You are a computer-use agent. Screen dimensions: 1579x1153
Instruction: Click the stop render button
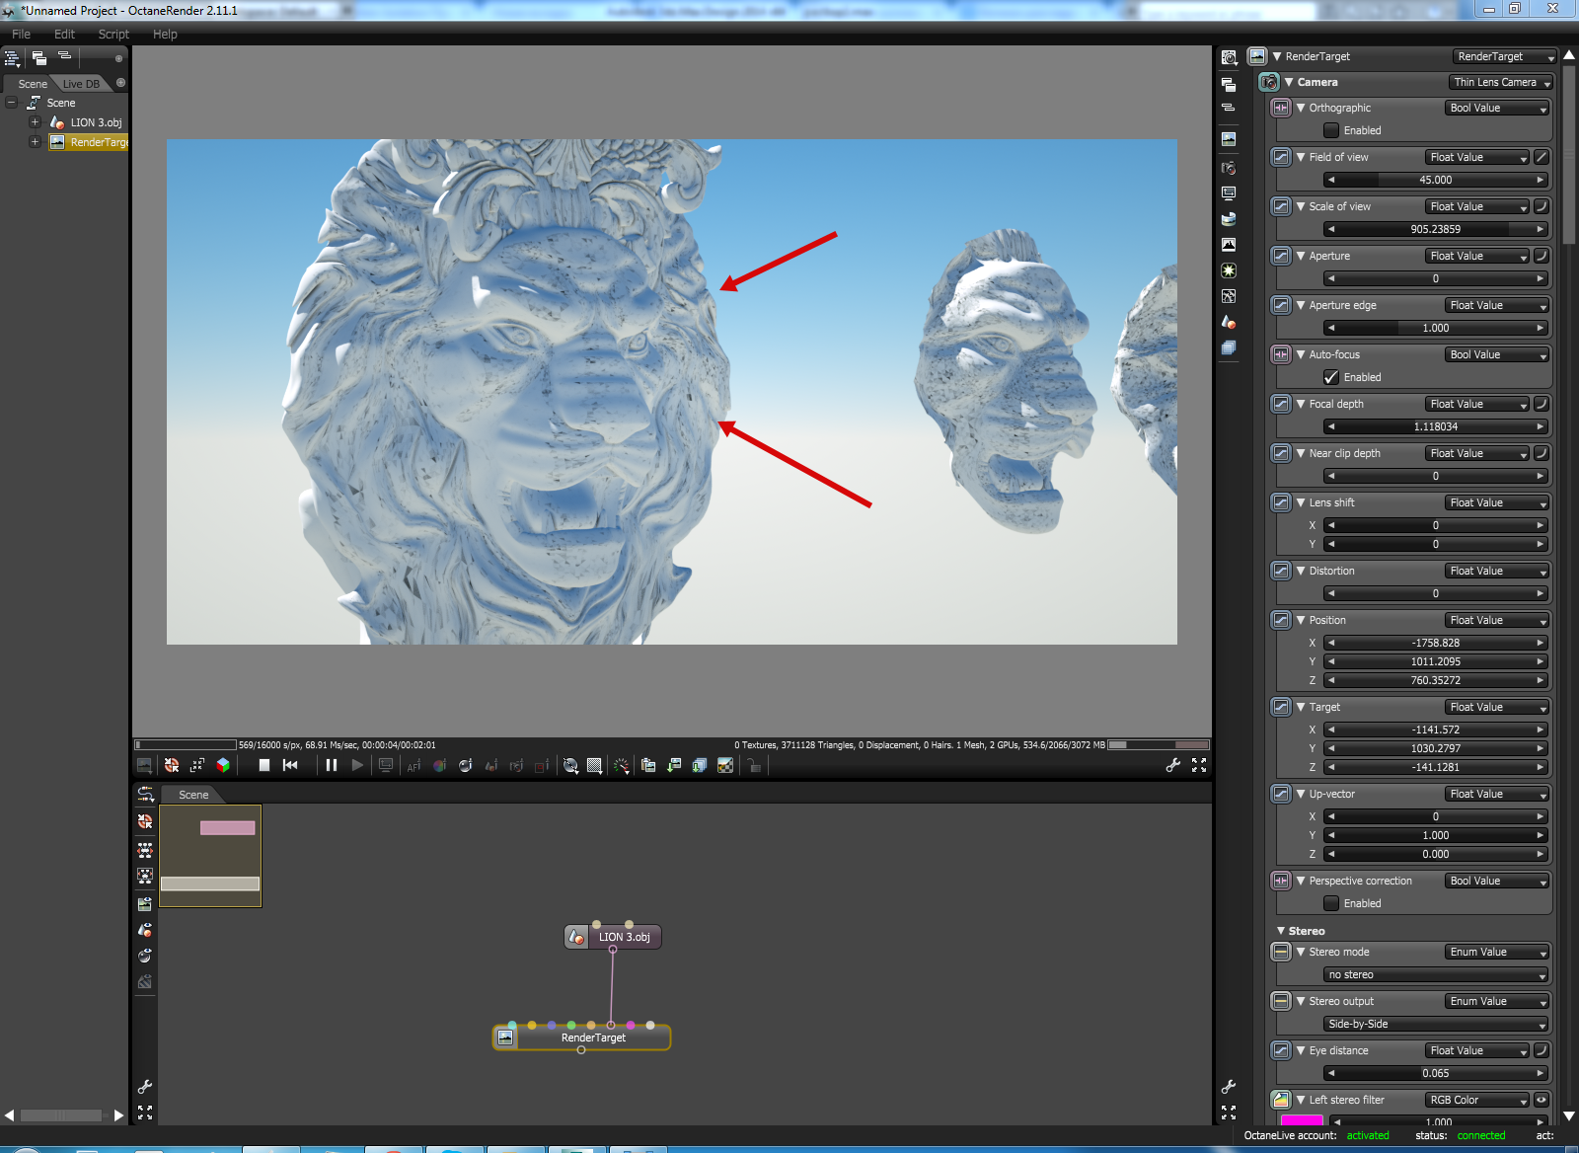[264, 765]
